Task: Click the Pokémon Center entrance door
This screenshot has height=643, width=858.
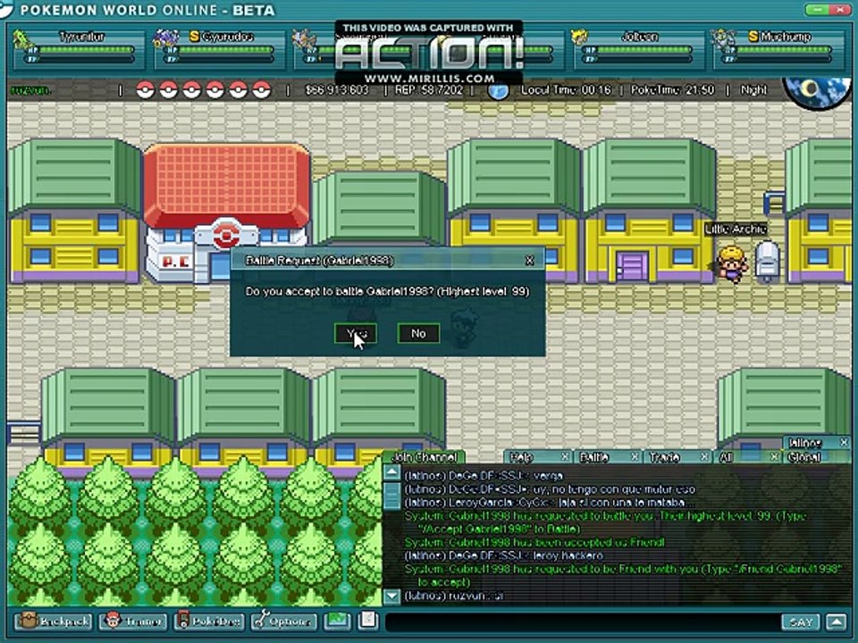Action: [x=221, y=268]
